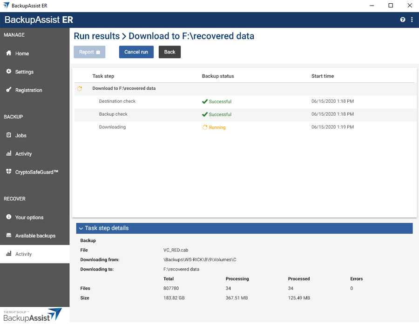Click the Your options info icon
Viewport: 419px width, 324px height.
point(9,217)
